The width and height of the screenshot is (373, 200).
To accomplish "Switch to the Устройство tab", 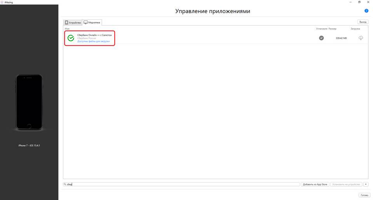I will click(73, 22).
